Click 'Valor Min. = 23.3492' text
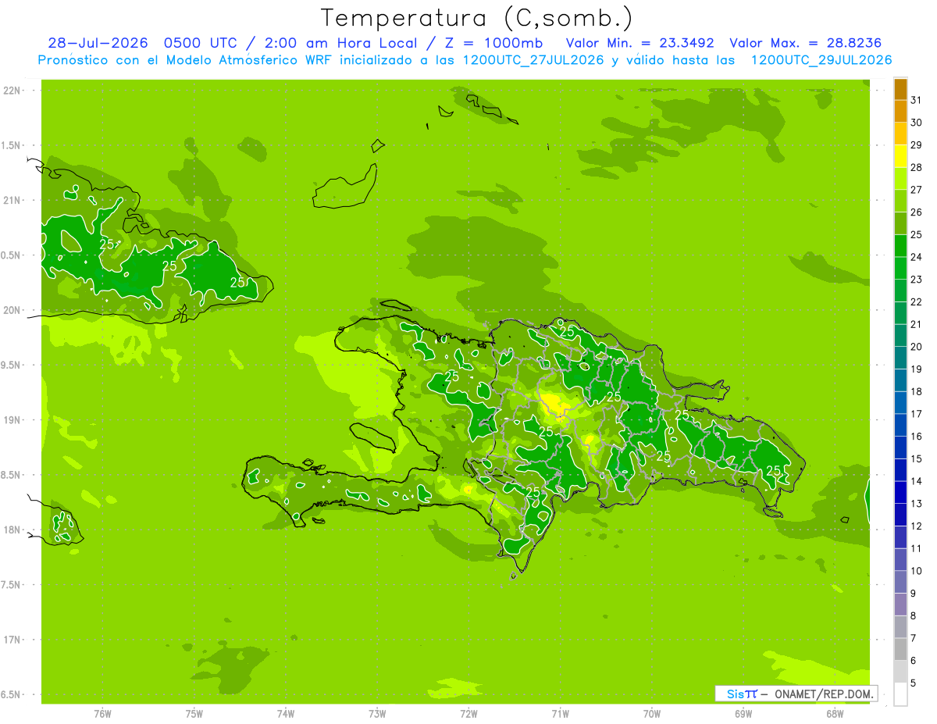Viewport: 937px width, 724px height. tap(640, 43)
